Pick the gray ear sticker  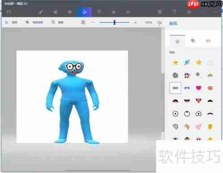175,127
